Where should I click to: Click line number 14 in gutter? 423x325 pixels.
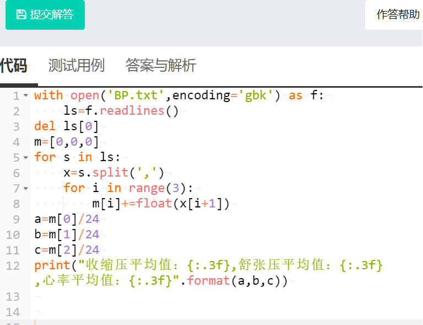[13, 312]
